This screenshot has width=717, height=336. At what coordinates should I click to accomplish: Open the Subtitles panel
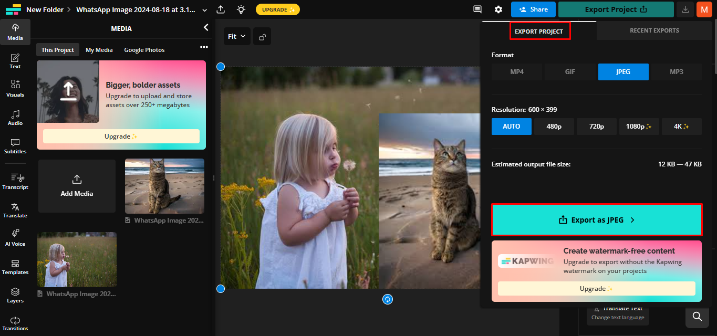(15, 146)
